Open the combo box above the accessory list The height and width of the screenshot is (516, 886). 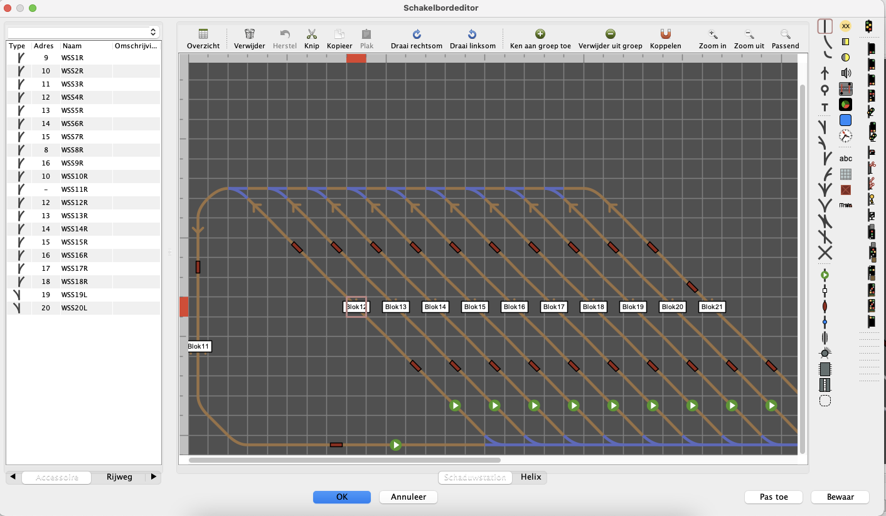click(x=83, y=31)
